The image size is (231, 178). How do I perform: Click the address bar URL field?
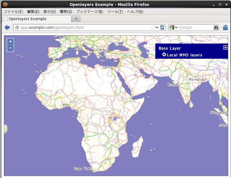pos(83,27)
